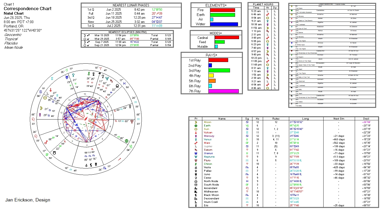Click the Decl column header
The width and height of the screenshot is (383, 210).
point(366,118)
